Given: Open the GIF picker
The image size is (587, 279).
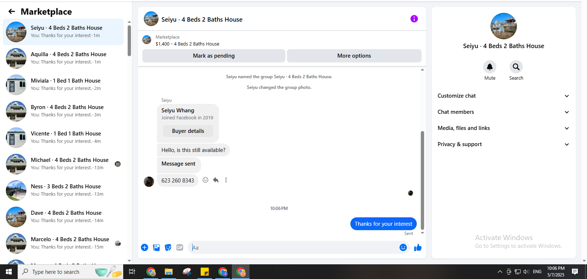Looking at the screenshot, I should coord(180,247).
